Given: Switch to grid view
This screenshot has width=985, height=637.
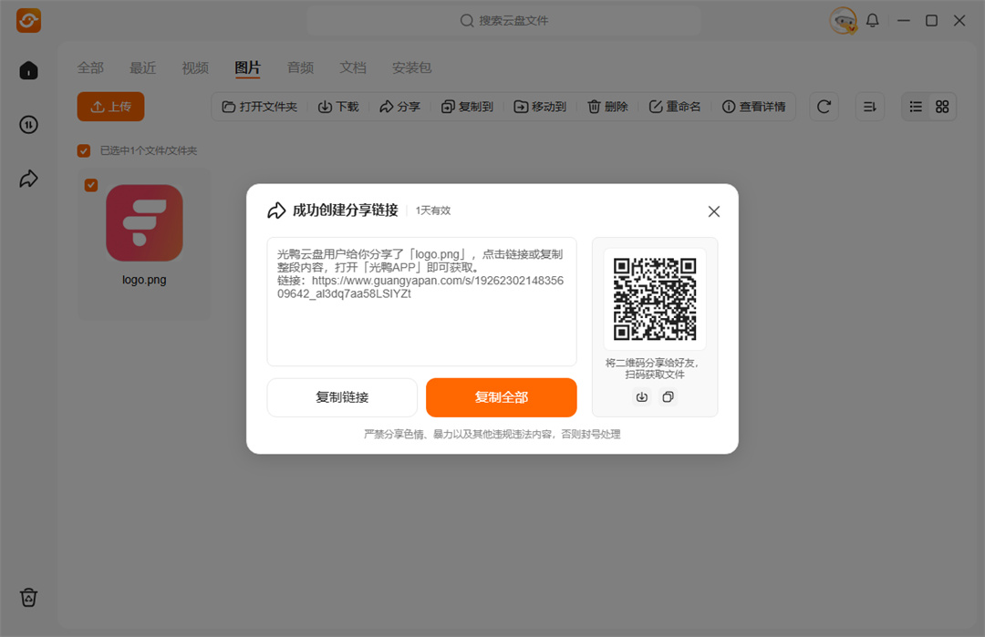Looking at the screenshot, I should tap(942, 107).
